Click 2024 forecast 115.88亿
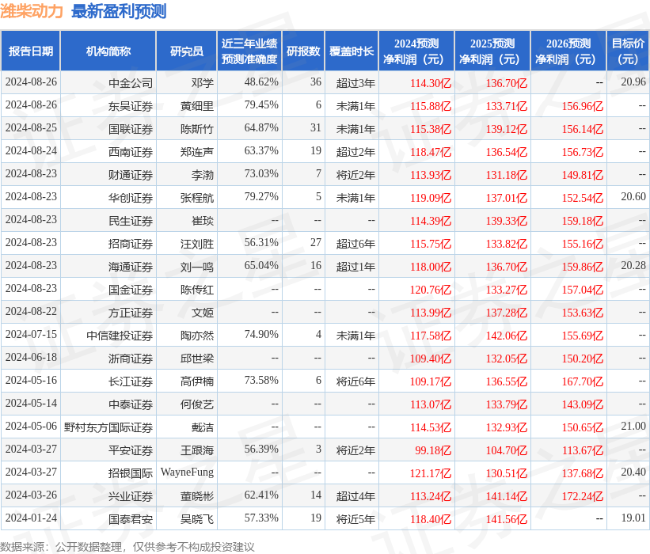The image size is (650, 554). coord(430,106)
